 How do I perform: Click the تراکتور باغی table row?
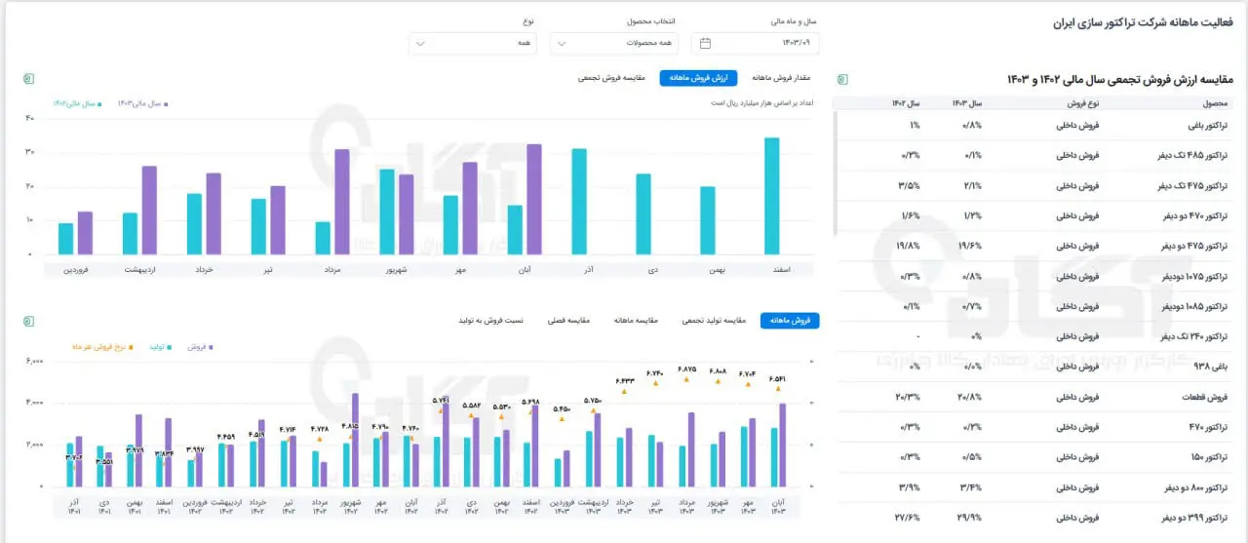point(1036,126)
